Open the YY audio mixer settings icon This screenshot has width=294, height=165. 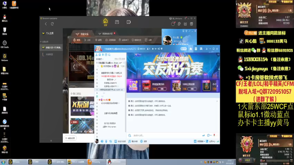(x=111, y=142)
